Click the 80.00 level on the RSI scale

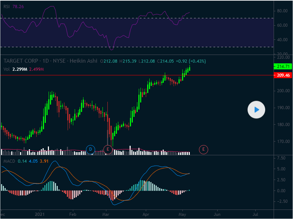coord(282,11)
